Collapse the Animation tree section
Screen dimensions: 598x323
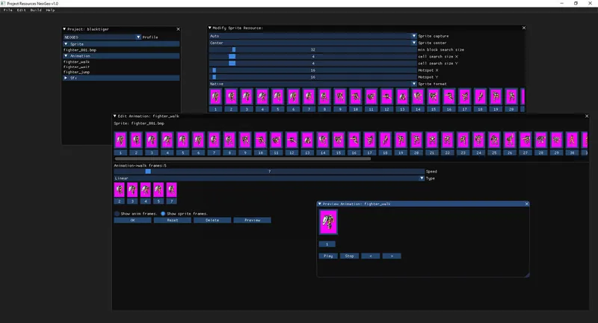tap(66, 55)
